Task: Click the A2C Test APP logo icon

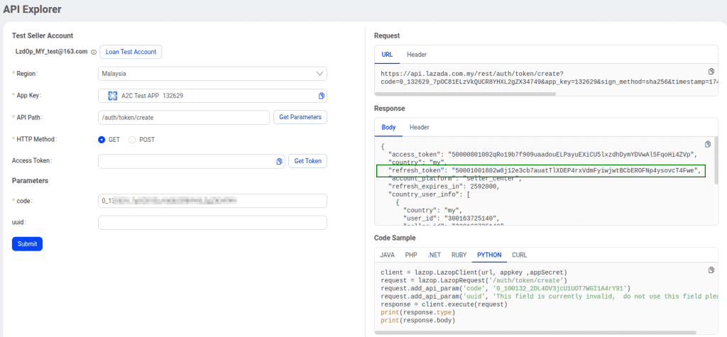Action: coord(112,96)
